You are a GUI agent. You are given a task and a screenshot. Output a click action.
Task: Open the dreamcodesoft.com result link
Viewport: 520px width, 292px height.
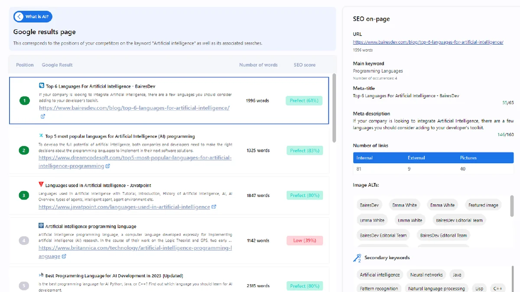[135, 158]
